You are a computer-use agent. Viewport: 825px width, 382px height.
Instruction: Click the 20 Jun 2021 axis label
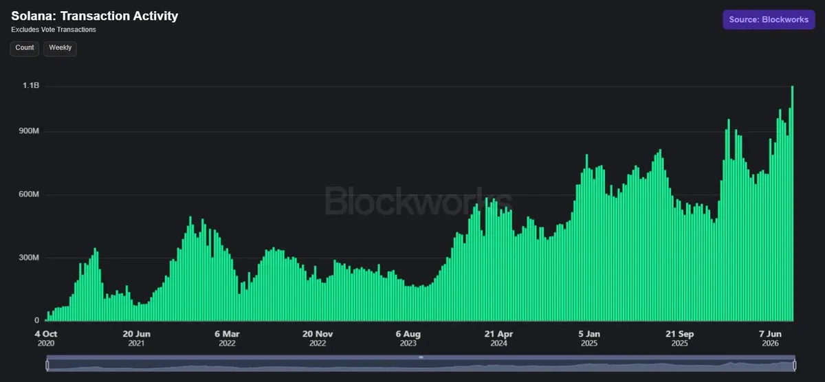point(137,338)
